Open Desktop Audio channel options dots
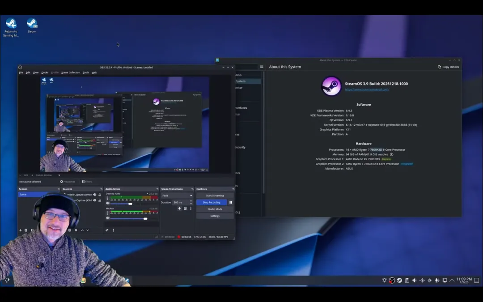The height and width of the screenshot is (302, 483). [107, 199]
